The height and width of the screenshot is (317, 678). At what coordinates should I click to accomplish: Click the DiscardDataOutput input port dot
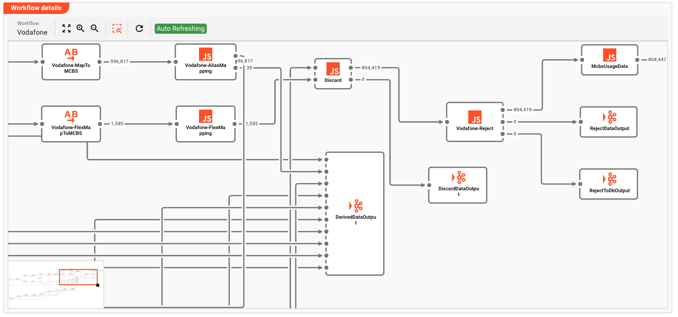[429, 185]
